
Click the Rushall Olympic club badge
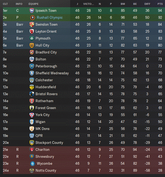coord(33,18)
